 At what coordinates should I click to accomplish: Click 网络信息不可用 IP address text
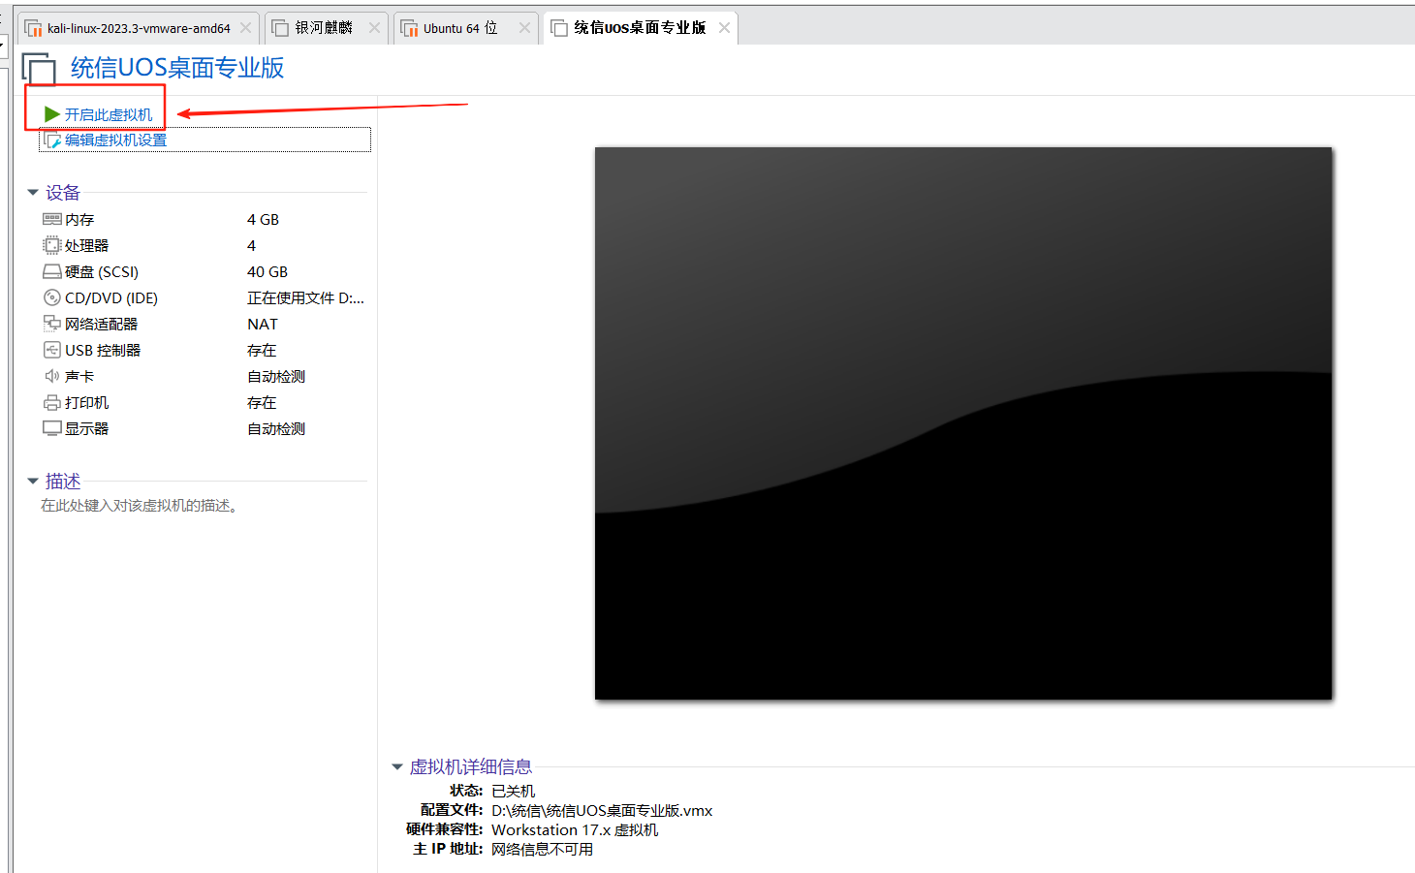543,850
